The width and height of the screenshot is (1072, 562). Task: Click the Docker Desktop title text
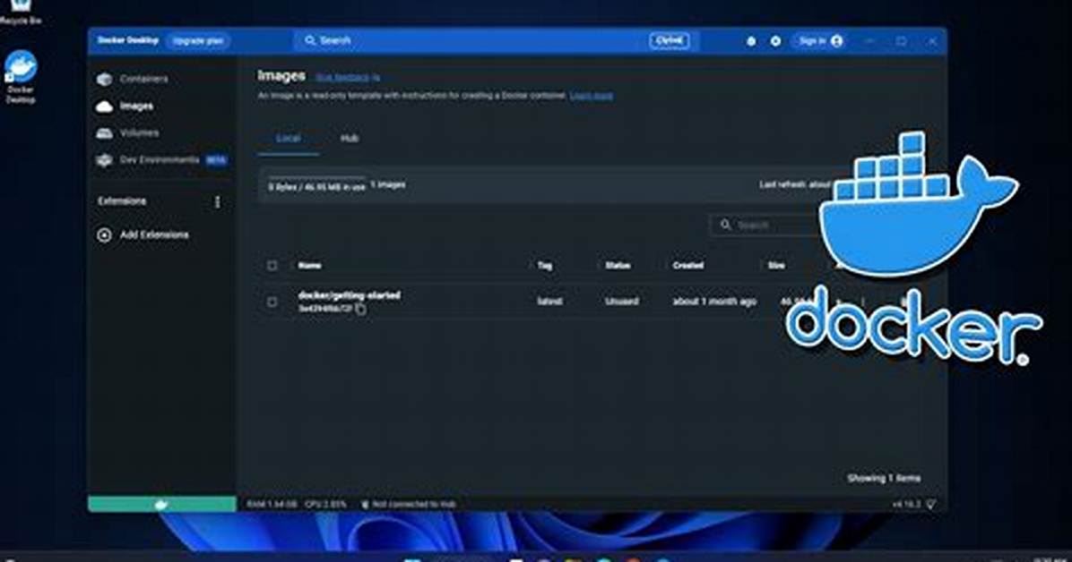(x=128, y=41)
